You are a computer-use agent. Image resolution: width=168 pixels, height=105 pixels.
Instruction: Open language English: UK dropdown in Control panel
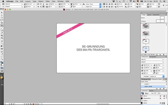100,7
